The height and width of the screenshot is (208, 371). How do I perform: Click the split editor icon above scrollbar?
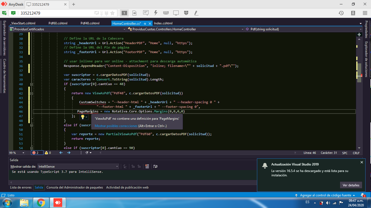[x=359, y=35]
